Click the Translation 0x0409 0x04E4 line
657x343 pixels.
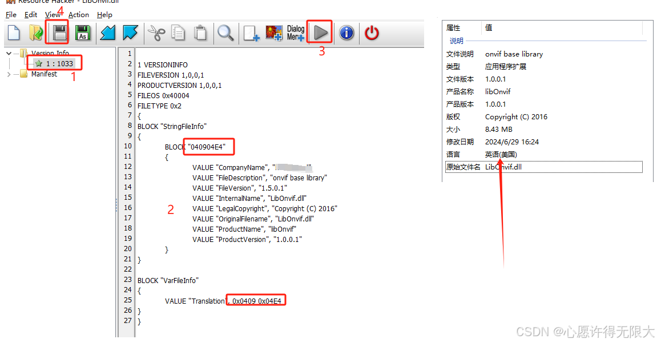point(223,301)
